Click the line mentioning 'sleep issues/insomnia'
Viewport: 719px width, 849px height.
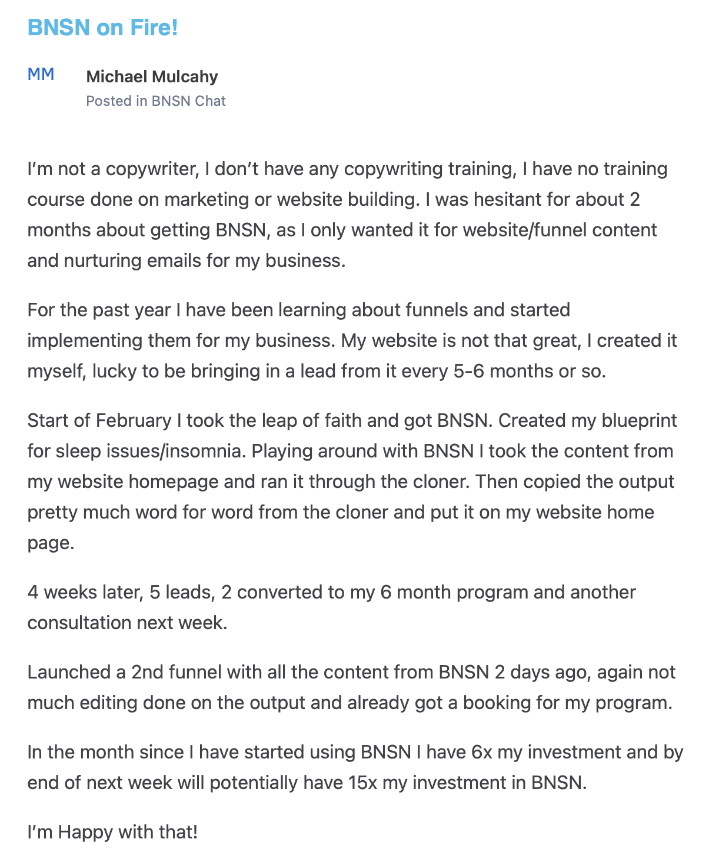coord(350,451)
